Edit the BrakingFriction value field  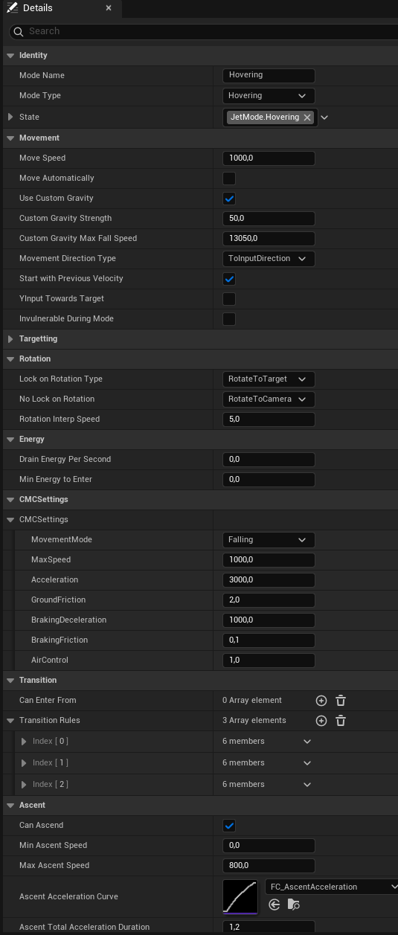(x=269, y=640)
